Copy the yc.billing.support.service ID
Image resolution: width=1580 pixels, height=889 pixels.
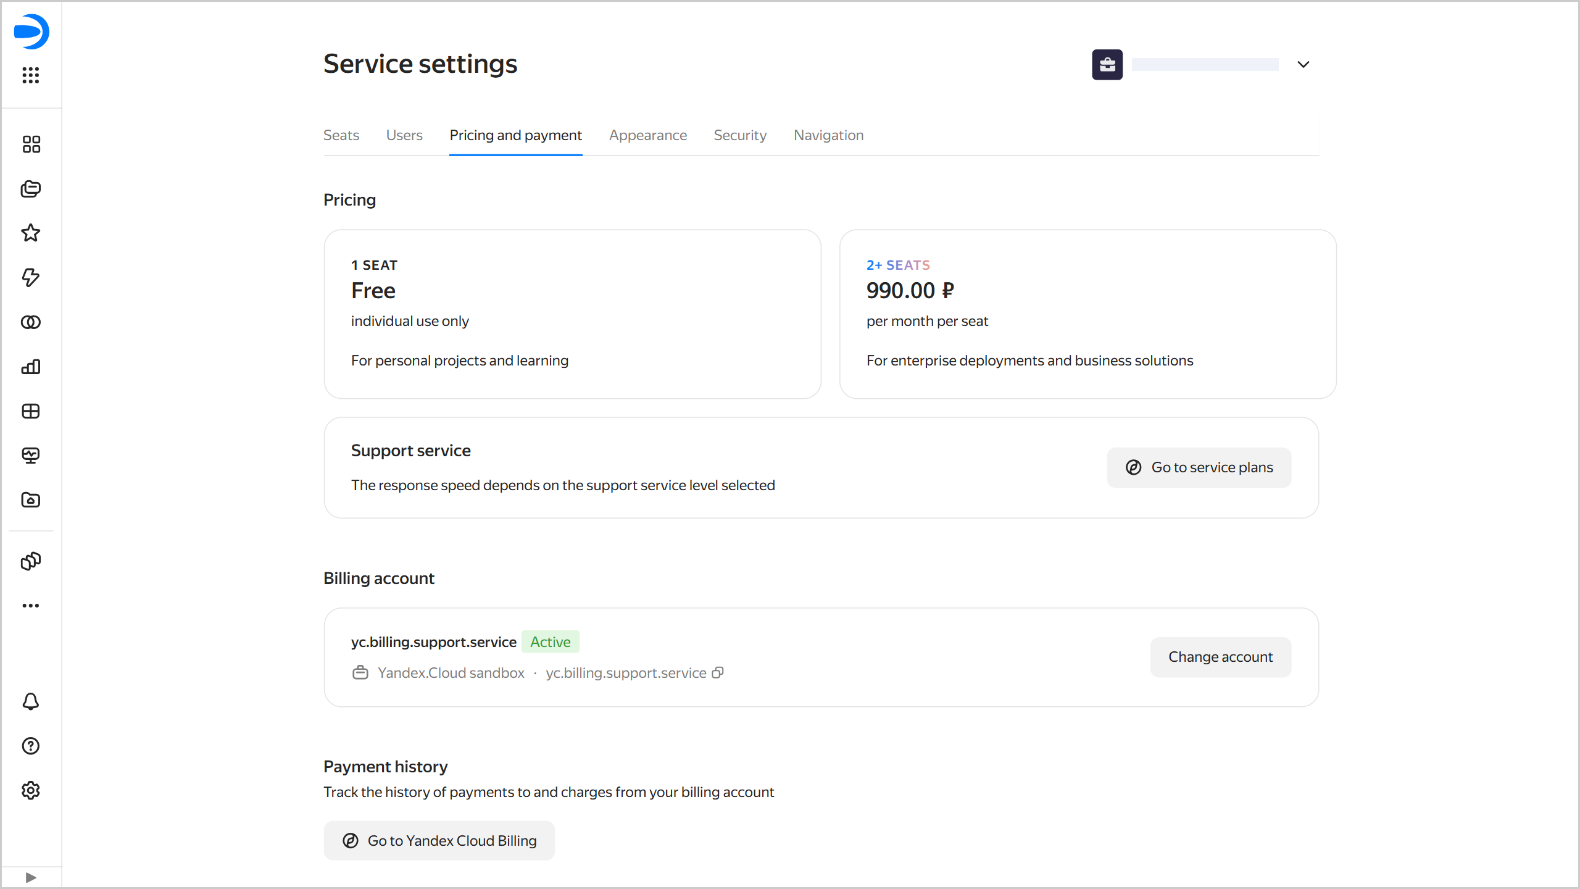[x=717, y=673]
